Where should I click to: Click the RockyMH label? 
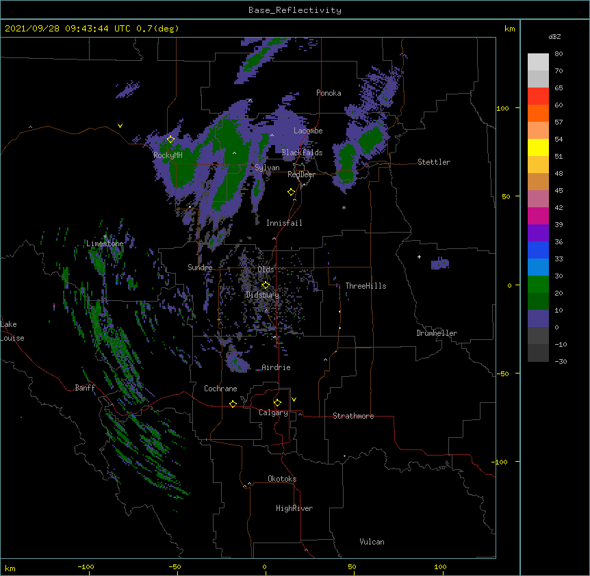168,155
